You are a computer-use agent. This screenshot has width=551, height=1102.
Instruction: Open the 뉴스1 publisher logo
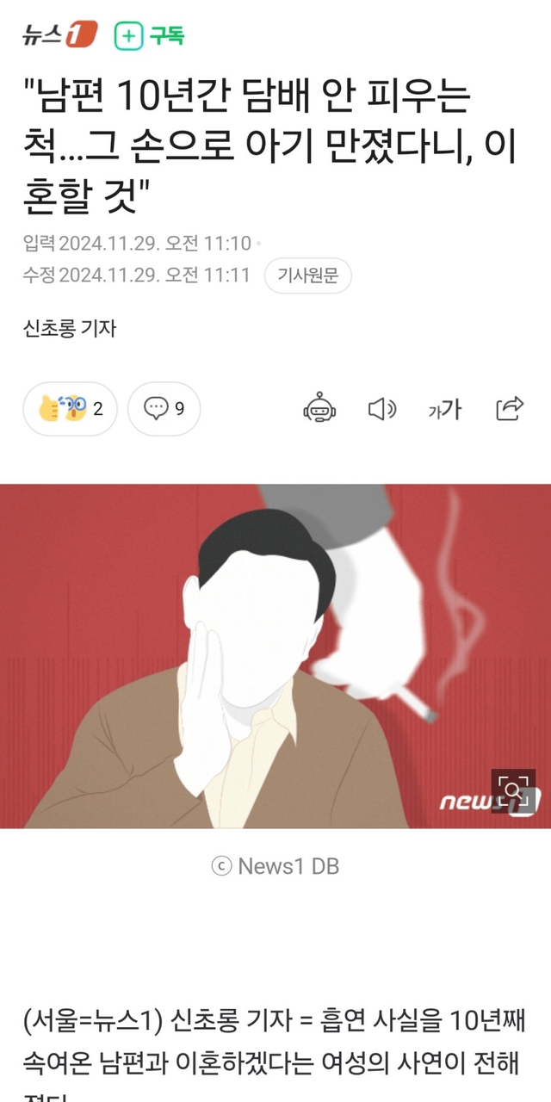pos(60,35)
